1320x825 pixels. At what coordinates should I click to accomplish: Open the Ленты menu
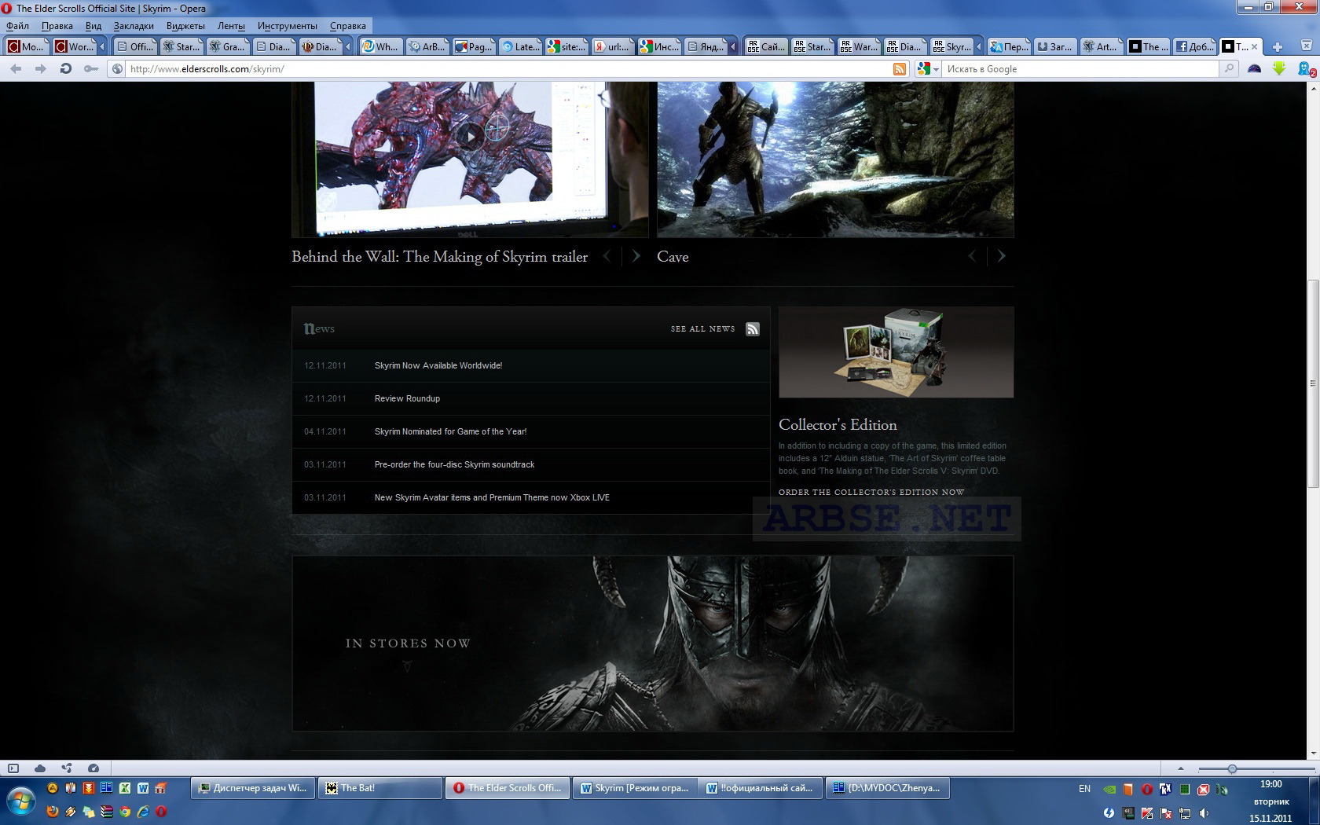231,26
